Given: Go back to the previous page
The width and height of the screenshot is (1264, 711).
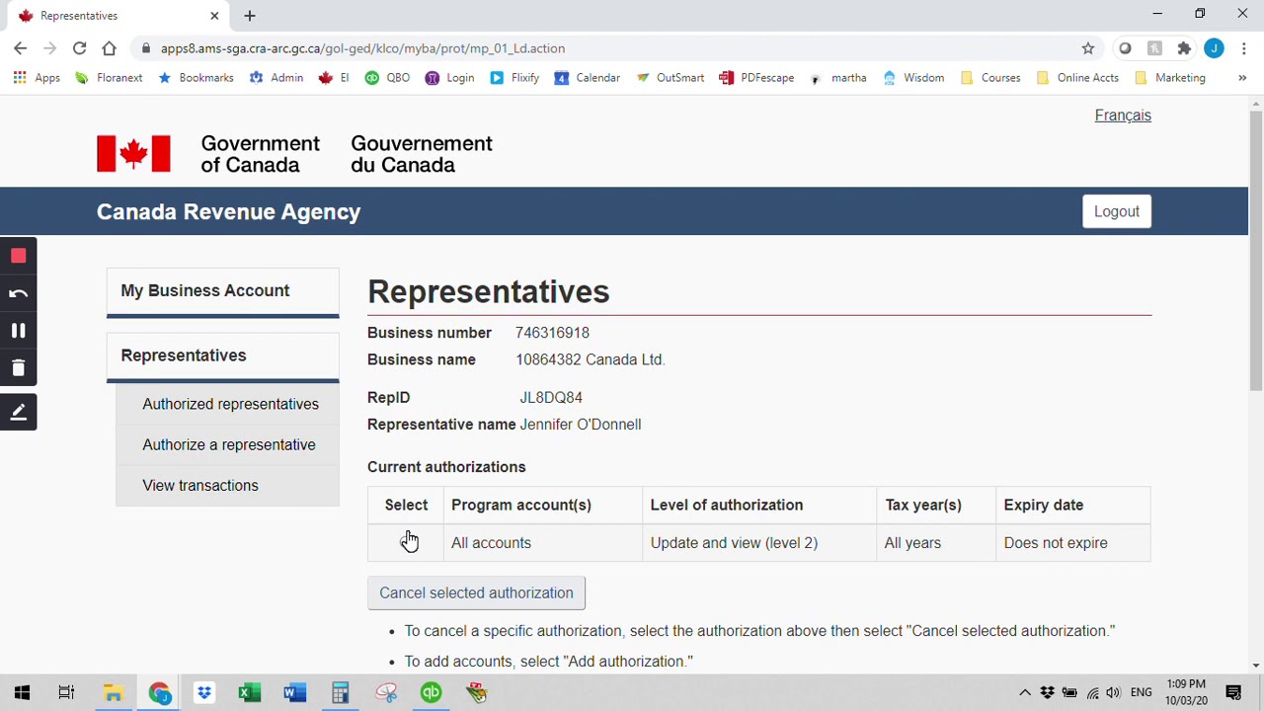Looking at the screenshot, I should pos(20,48).
